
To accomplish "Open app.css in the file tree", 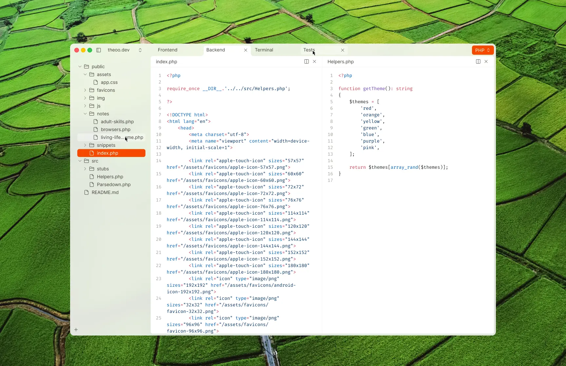I will [x=108, y=82].
